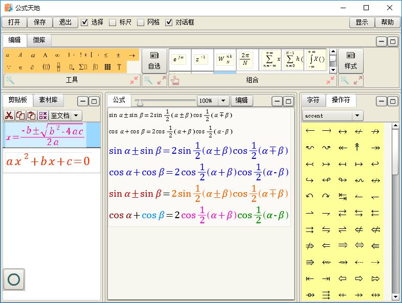
Task: Click the zoom slider handle
Action: [140, 103]
